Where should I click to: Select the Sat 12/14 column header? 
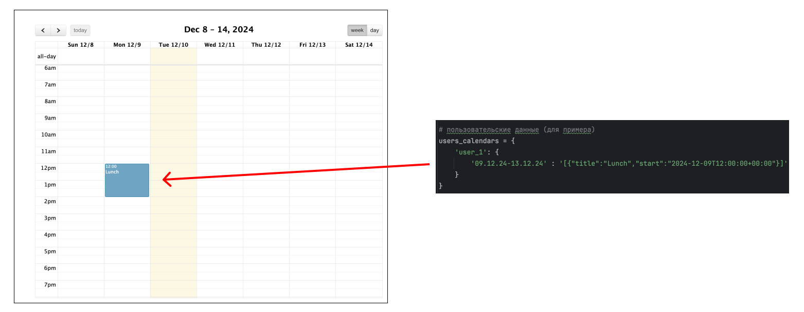(x=359, y=45)
